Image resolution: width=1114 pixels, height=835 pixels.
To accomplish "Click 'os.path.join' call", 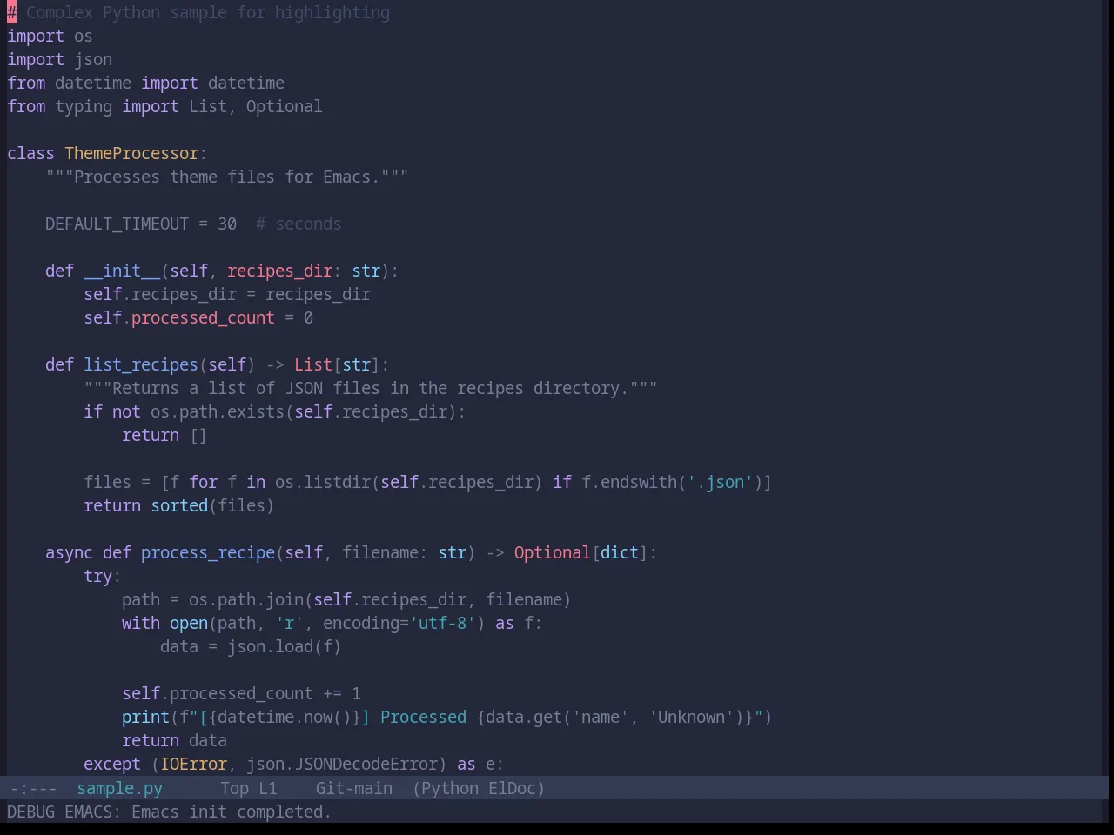I will [x=246, y=599].
